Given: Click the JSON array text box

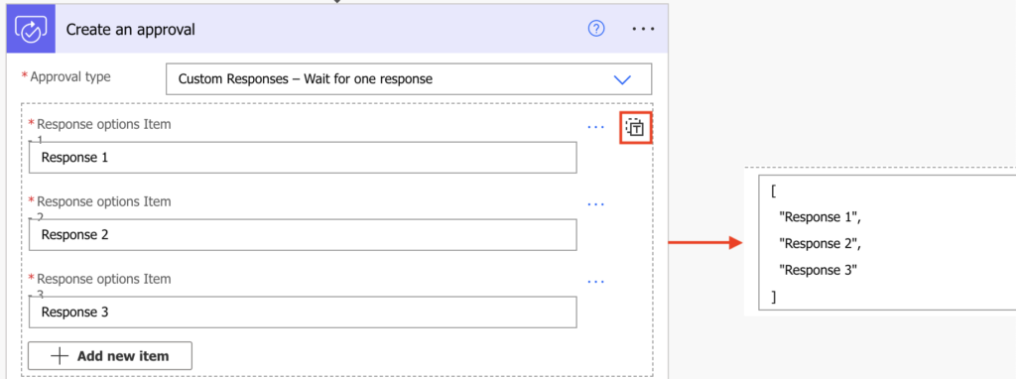Looking at the screenshot, I should point(887,242).
